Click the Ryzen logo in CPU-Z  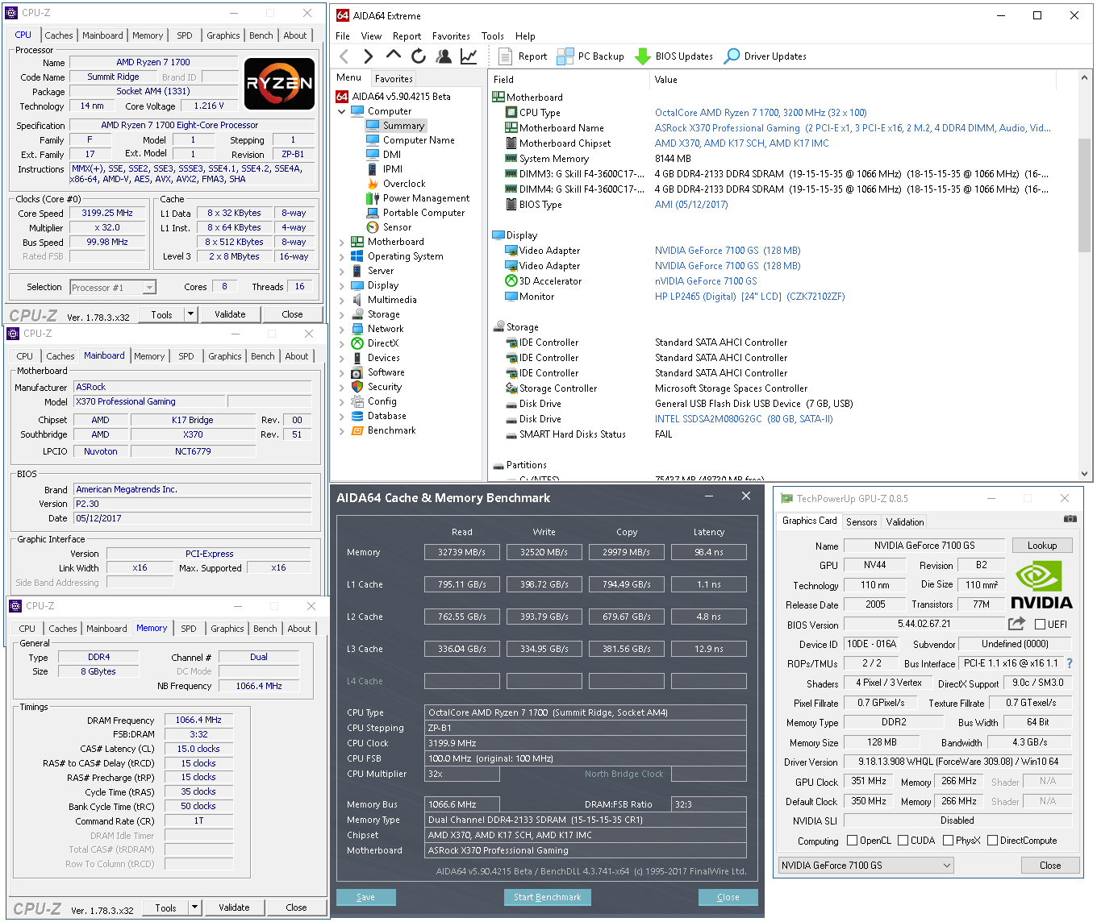(x=279, y=83)
